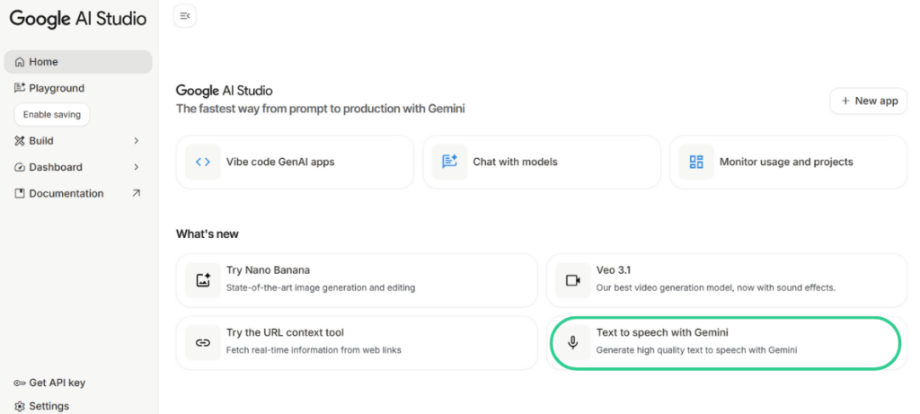Click the Settings gear icon

20,406
